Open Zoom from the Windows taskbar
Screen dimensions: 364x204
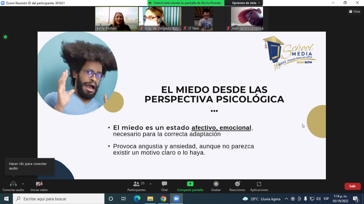coord(176,199)
